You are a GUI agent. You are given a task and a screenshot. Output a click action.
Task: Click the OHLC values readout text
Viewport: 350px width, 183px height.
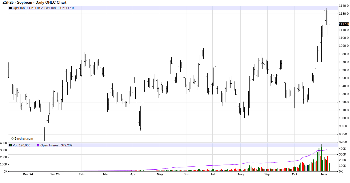click(43, 8)
